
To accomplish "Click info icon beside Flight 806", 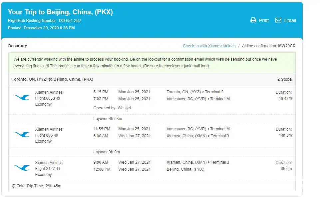I will click(x=56, y=135).
